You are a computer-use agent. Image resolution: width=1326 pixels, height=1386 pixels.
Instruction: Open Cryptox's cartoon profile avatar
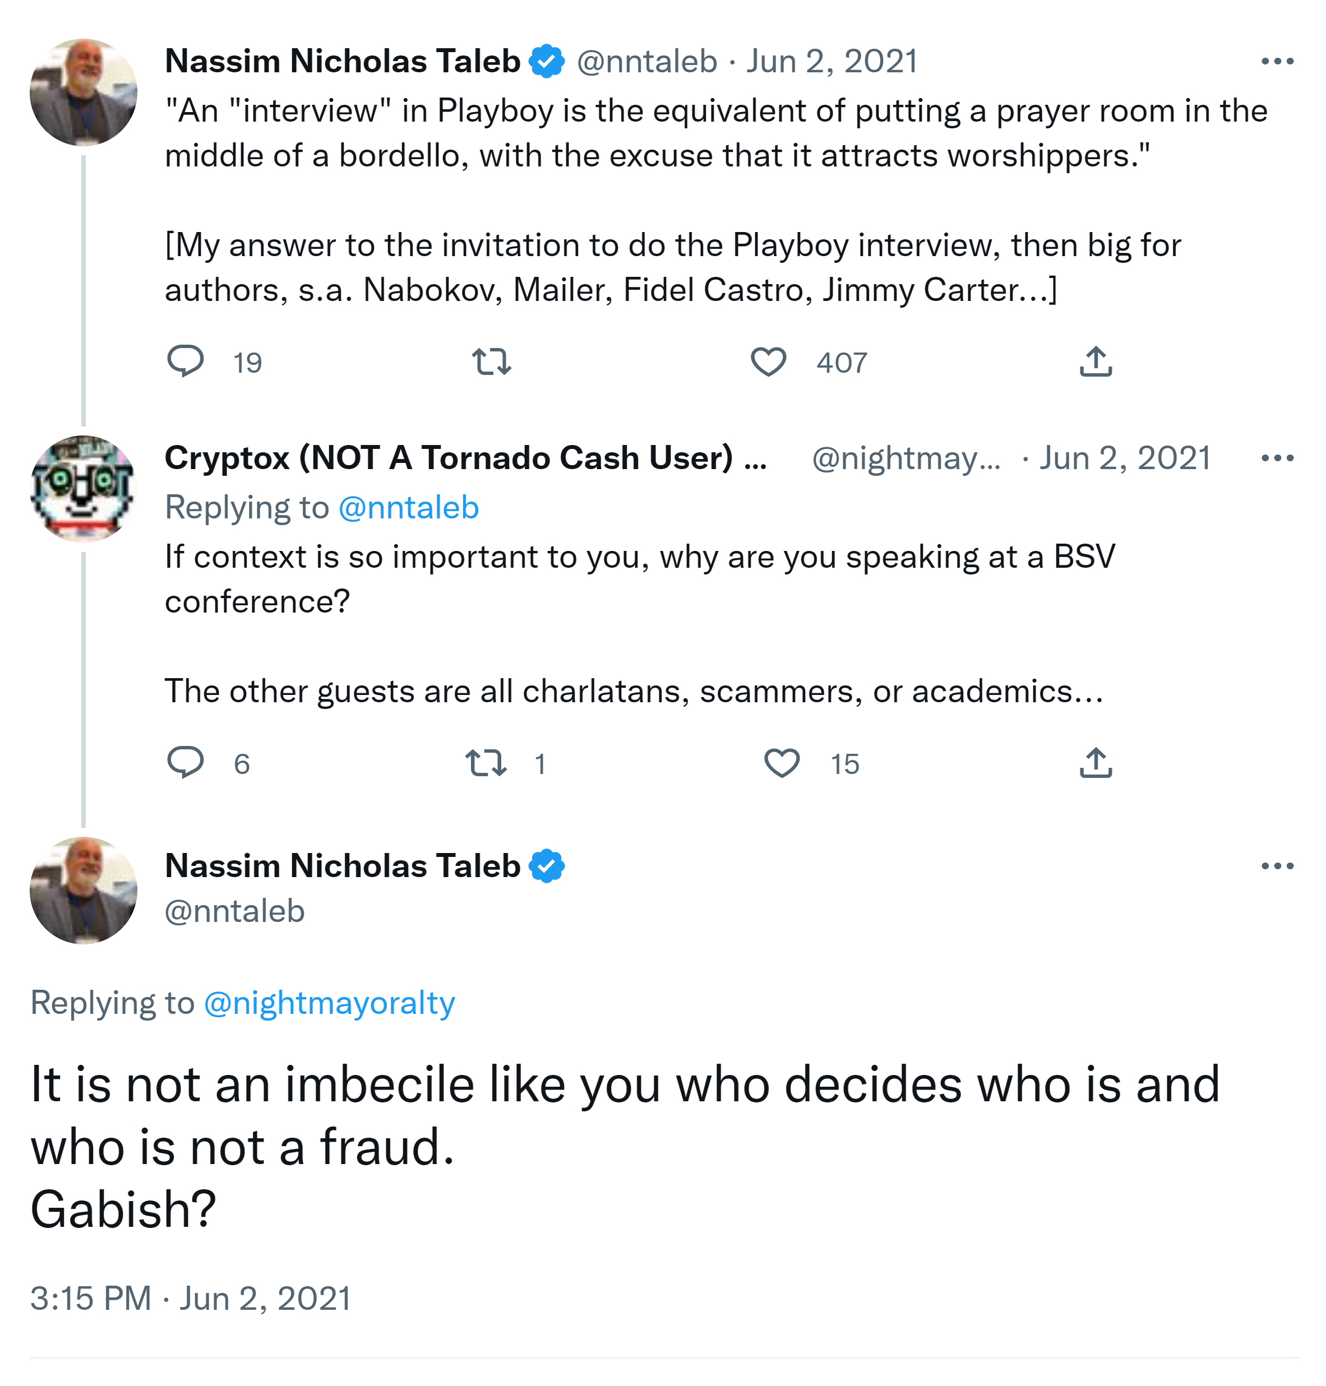click(x=84, y=489)
